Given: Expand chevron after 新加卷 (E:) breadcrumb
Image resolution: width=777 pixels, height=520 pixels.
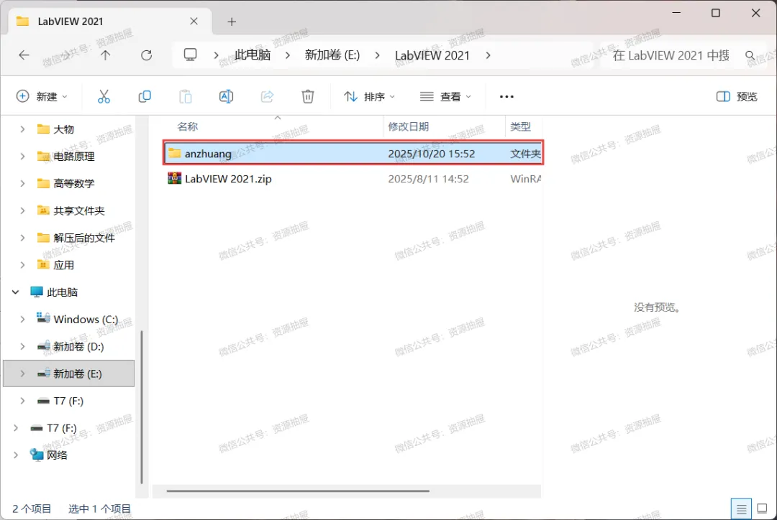Looking at the screenshot, I should click(378, 55).
